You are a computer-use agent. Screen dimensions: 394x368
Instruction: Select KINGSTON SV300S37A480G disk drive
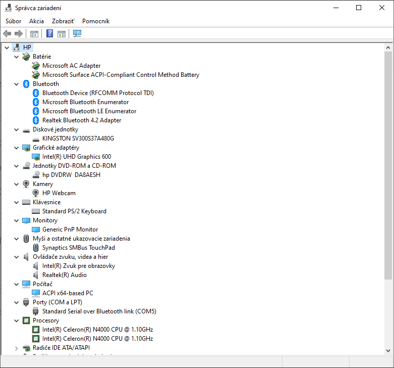point(78,139)
